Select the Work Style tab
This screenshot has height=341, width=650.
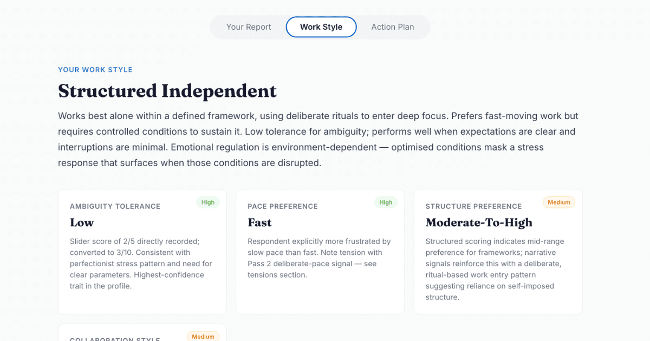(321, 27)
